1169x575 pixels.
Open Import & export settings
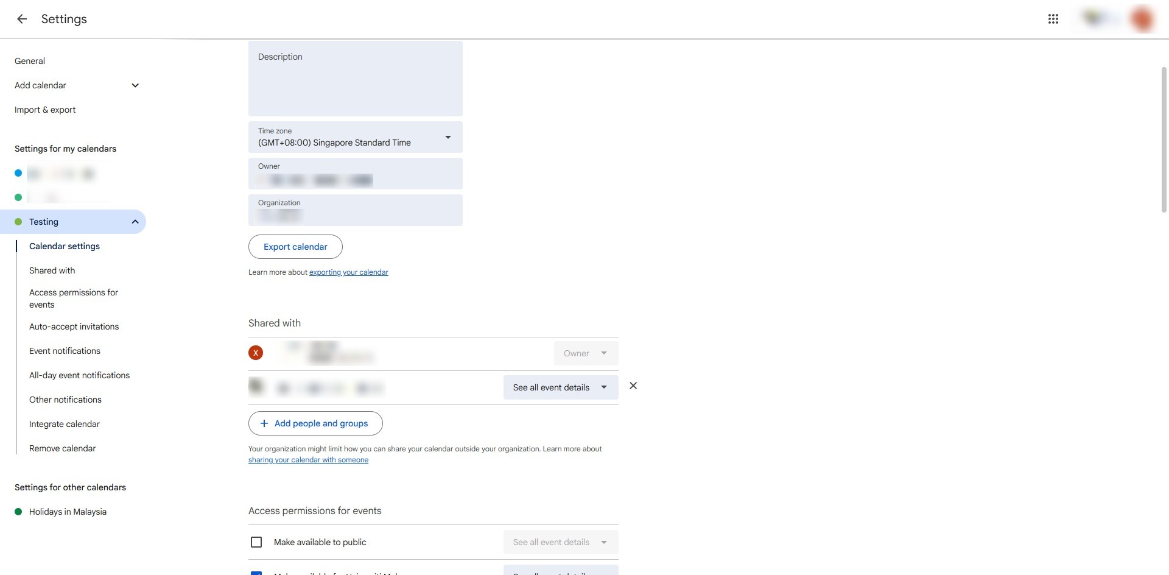[x=45, y=110]
